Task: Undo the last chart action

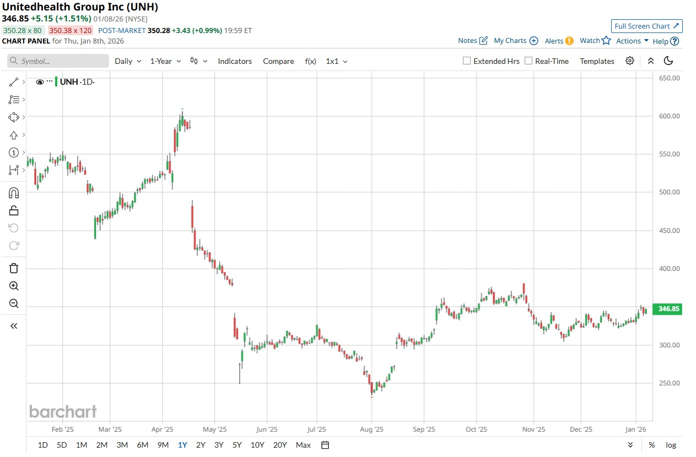Action: [14, 228]
